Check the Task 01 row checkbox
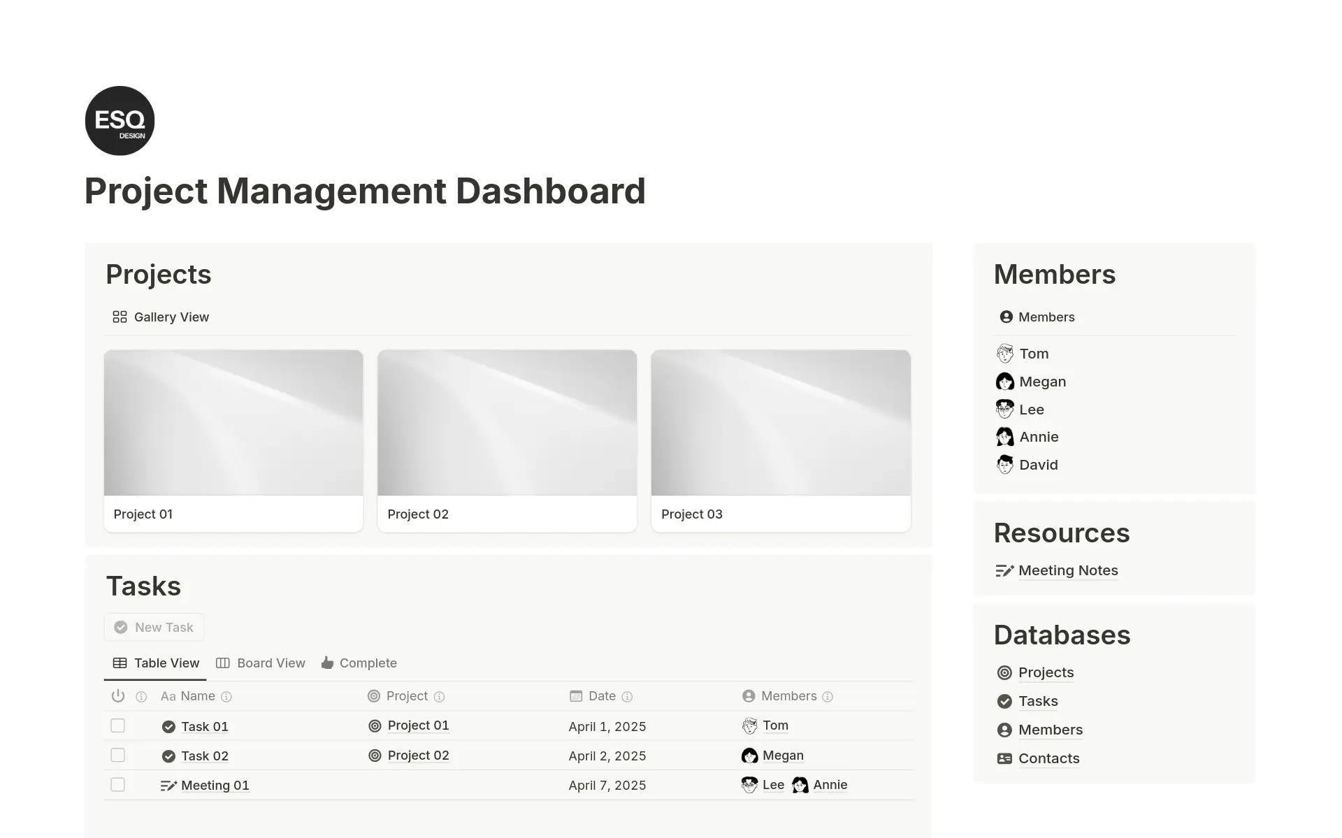The image size is (1342, 838). [x=117, y=725]
